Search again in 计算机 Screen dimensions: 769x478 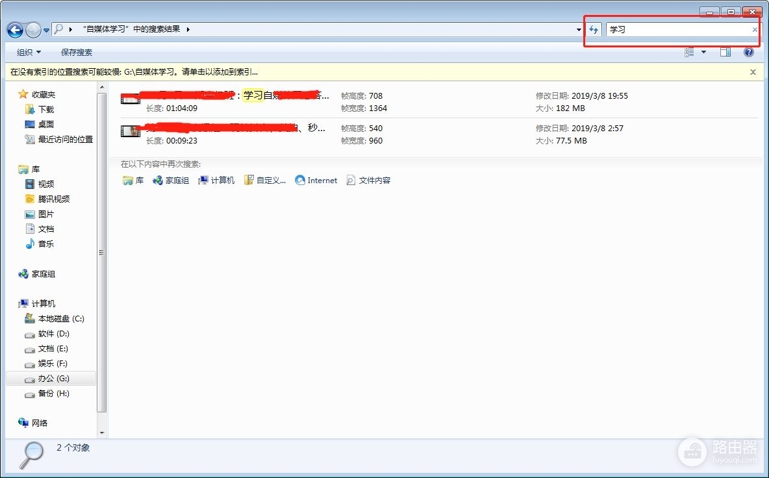coord(216,181)
